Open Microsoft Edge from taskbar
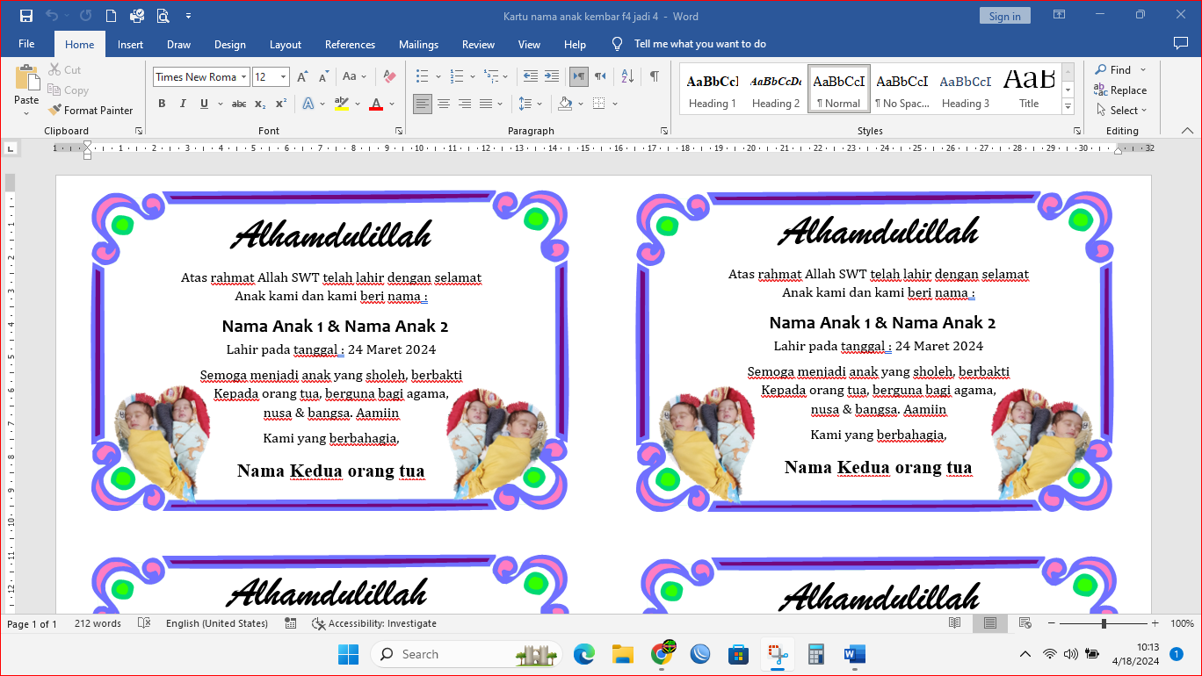The image size is (1202, 676). [584, 654]
